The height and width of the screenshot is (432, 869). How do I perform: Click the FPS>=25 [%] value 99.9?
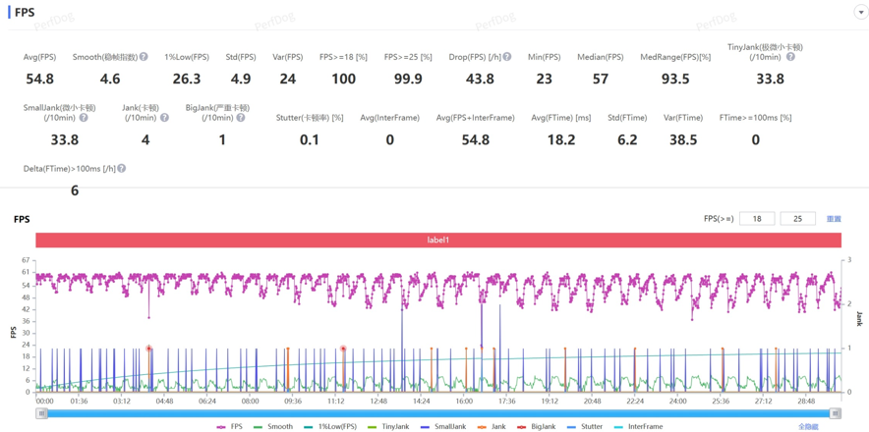tap(408, 80)
